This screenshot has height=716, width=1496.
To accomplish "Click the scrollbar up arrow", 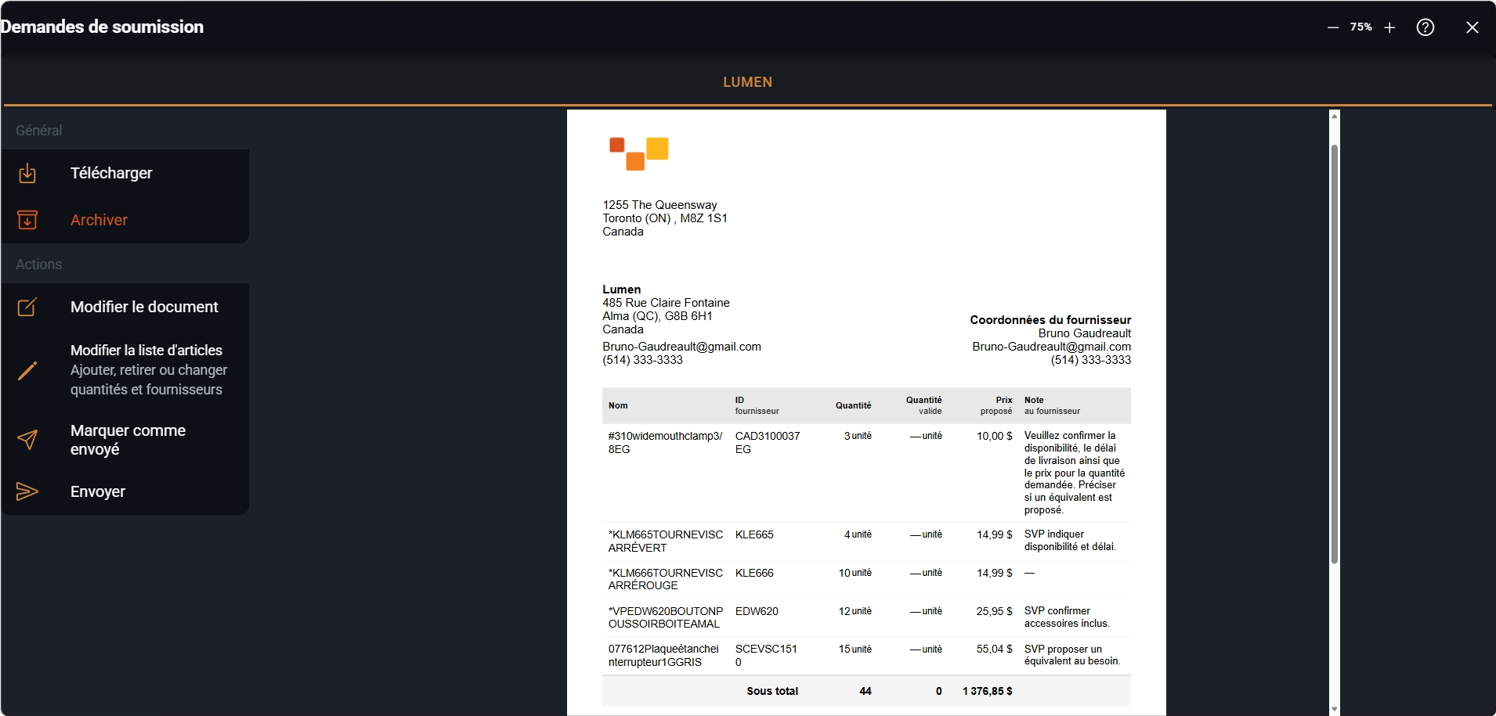I will [1335, 116].
